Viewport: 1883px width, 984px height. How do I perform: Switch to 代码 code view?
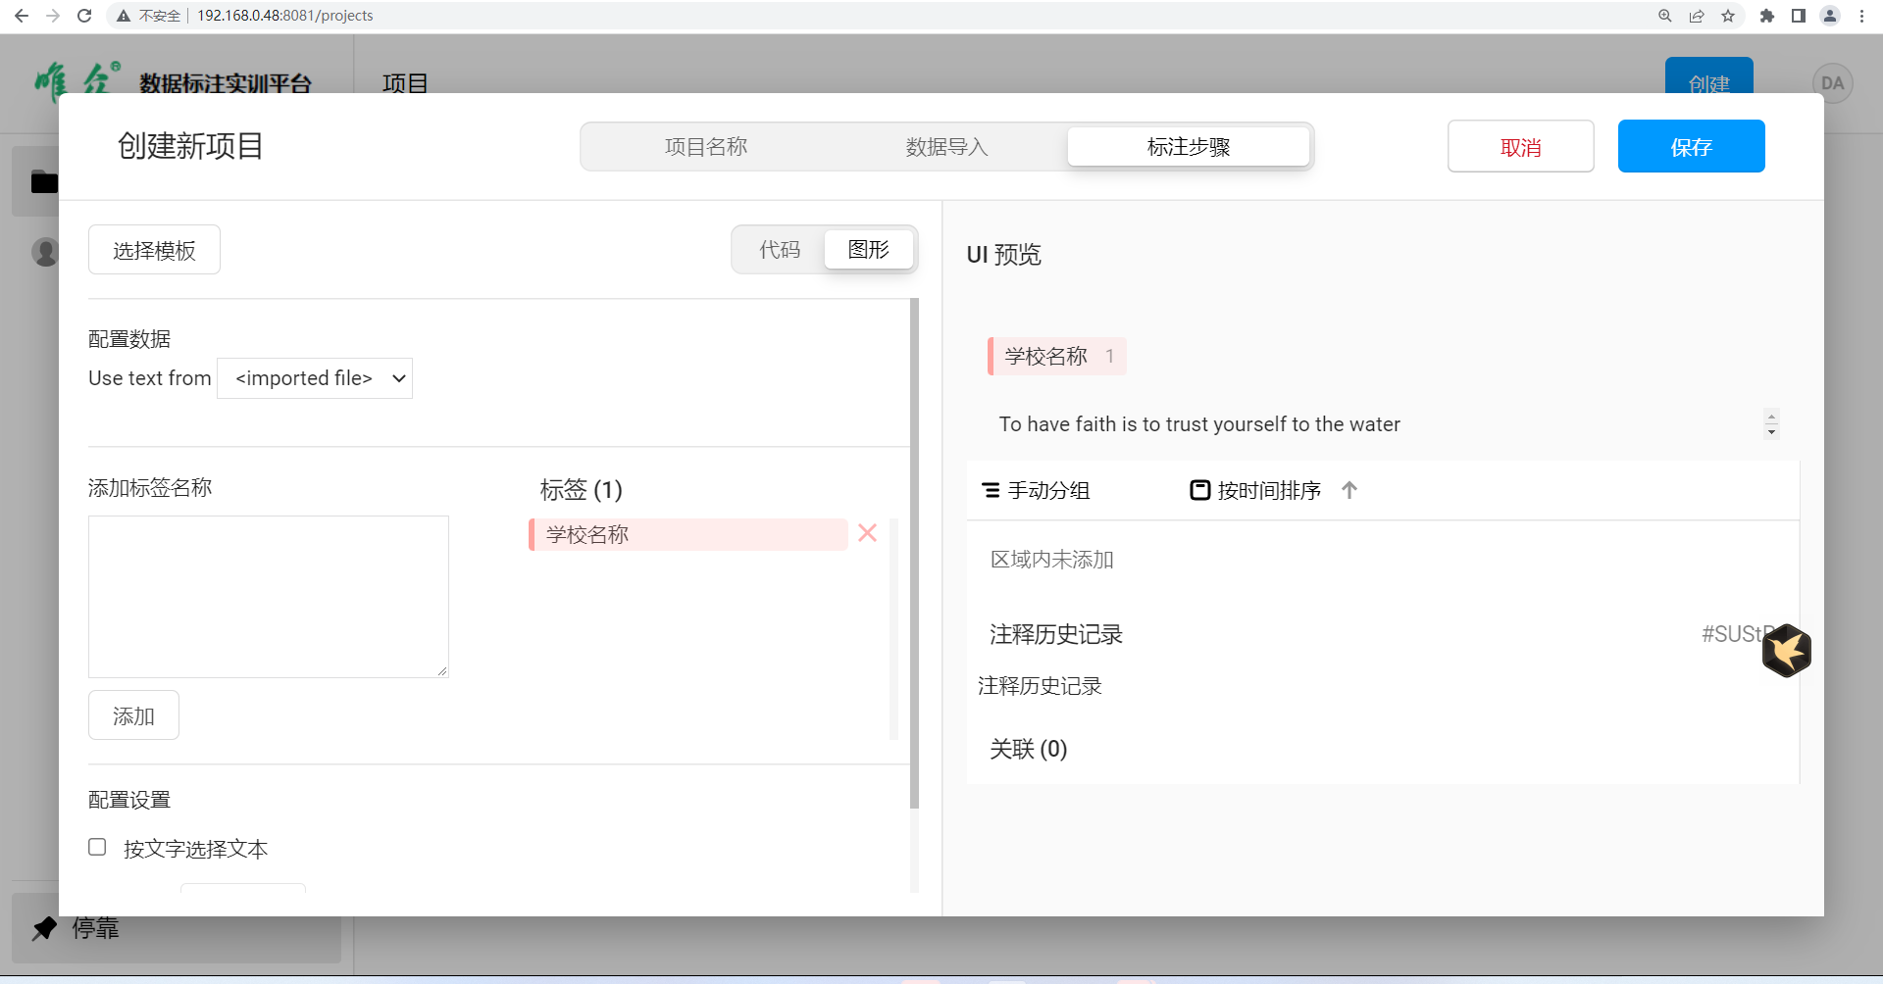point(780,250)
